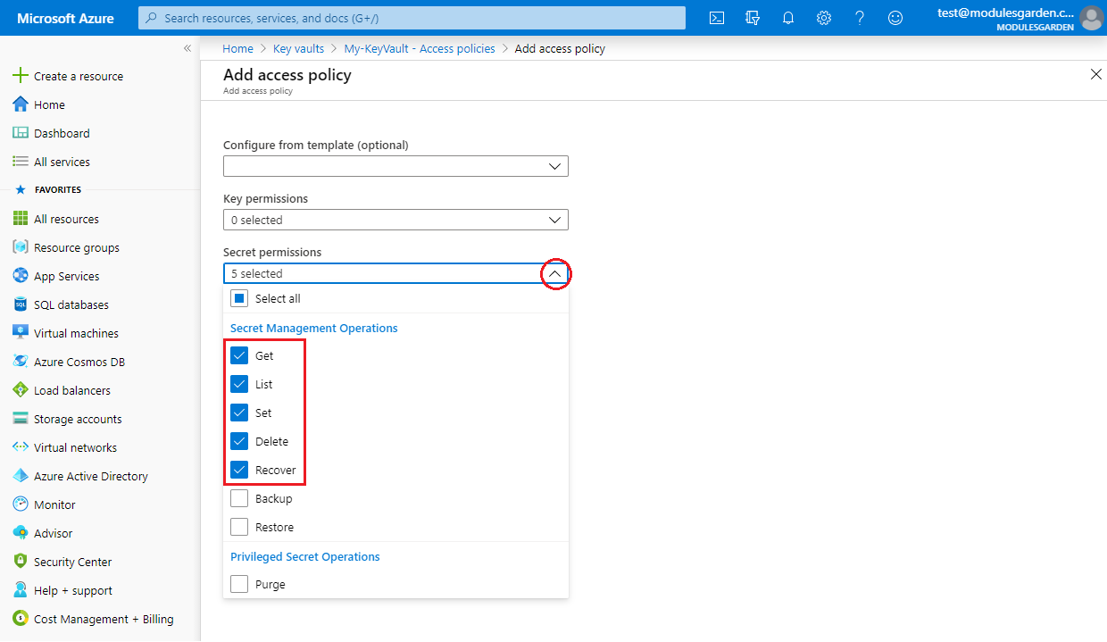Click the All services list icon
The height and width of the screenshot is (642, 1107).
[x=21, y=162]
